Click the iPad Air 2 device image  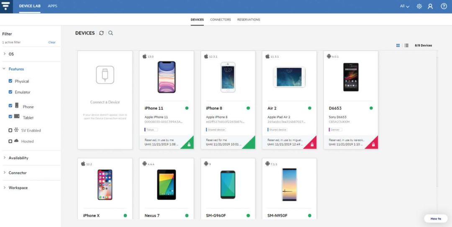point(289,77)
